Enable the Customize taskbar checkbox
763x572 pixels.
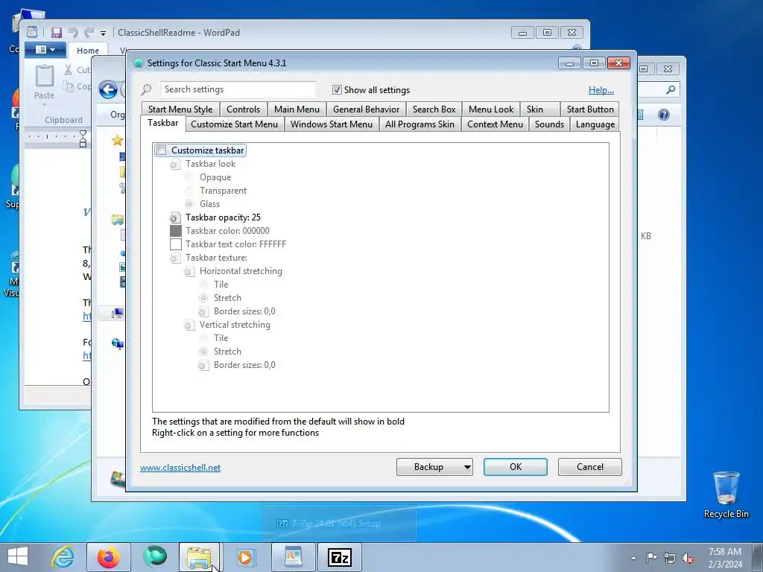click(x=162, y=150)
